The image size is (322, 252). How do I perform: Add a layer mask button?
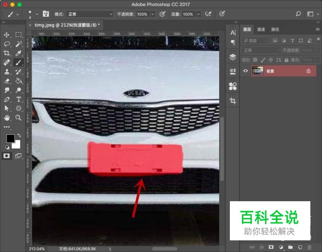pos(271,247)
